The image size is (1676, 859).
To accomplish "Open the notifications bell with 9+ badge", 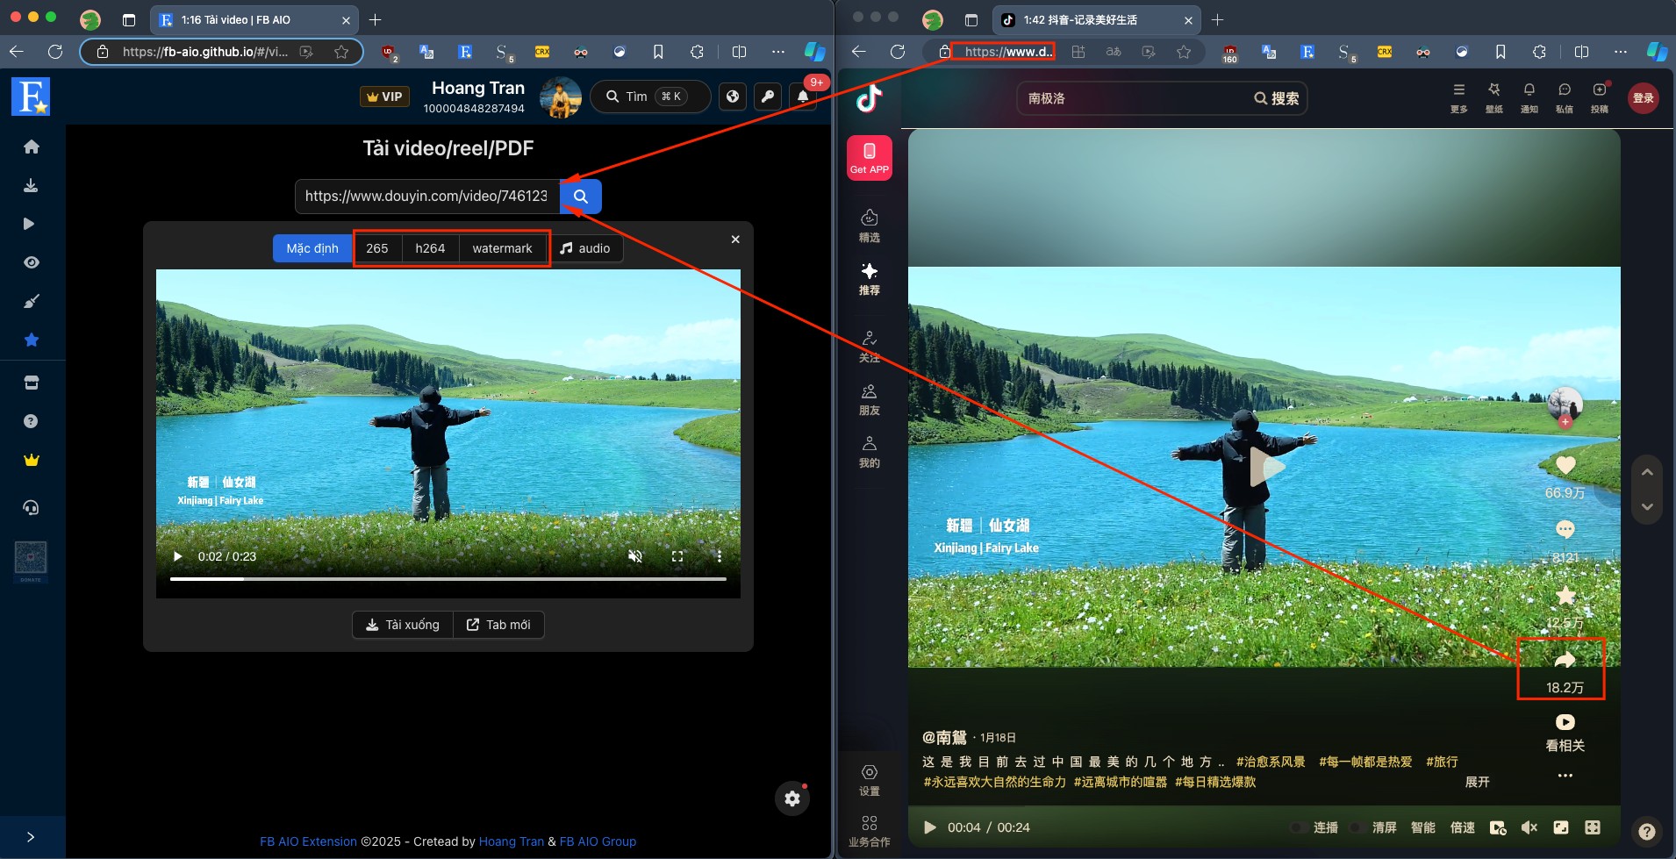I will [803, 97].
